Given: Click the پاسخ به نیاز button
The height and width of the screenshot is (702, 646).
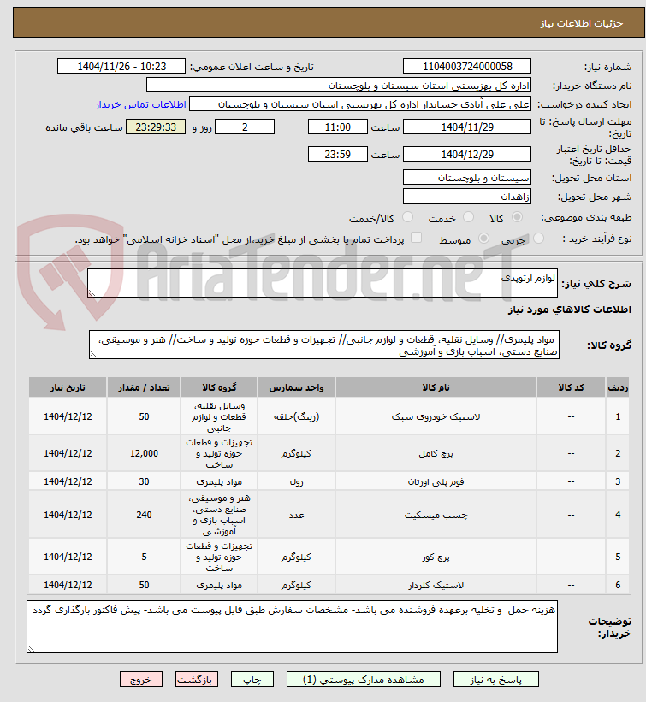Looking at the screenshot, I should 495,680.
